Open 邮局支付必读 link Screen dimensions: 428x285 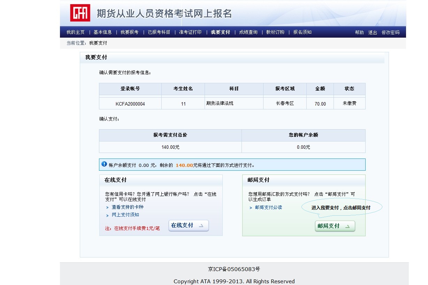[x=268, y=207]
